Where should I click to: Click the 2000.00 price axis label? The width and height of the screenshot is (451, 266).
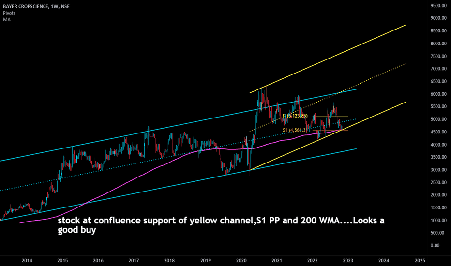(438, 195)
